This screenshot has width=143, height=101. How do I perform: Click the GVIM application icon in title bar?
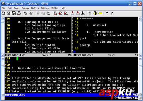coord(3,3)
